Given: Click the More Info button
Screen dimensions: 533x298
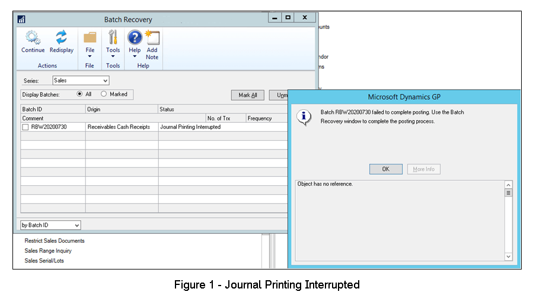Looking at the screenshot, I should (423, 169).
